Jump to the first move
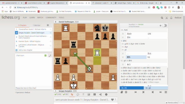The image size is (185, 104). 136,92
